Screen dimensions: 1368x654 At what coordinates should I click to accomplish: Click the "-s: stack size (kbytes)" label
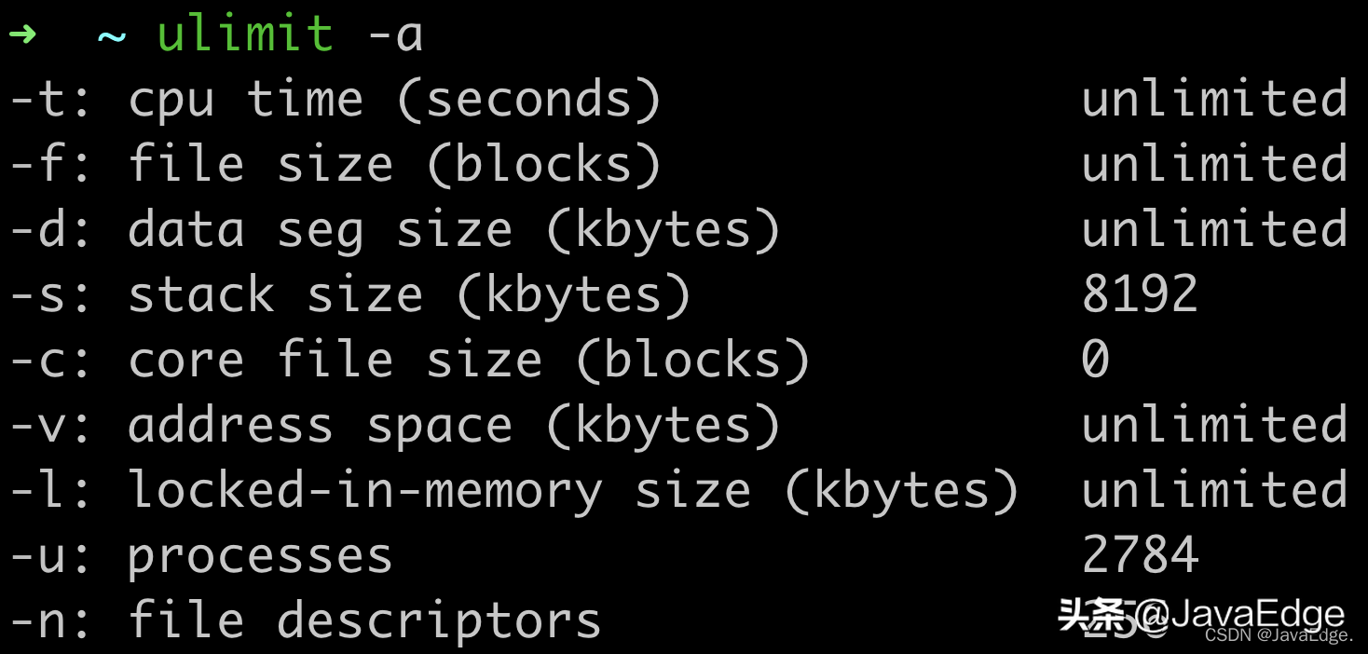pyautogui.click(x=349, y=295)
